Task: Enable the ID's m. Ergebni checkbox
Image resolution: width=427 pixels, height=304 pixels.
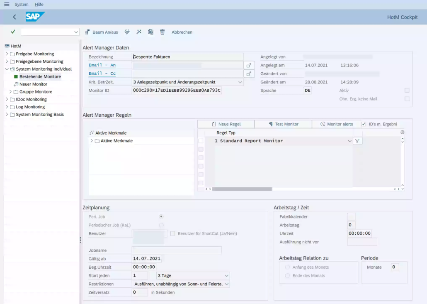Action: coord(364,123)
